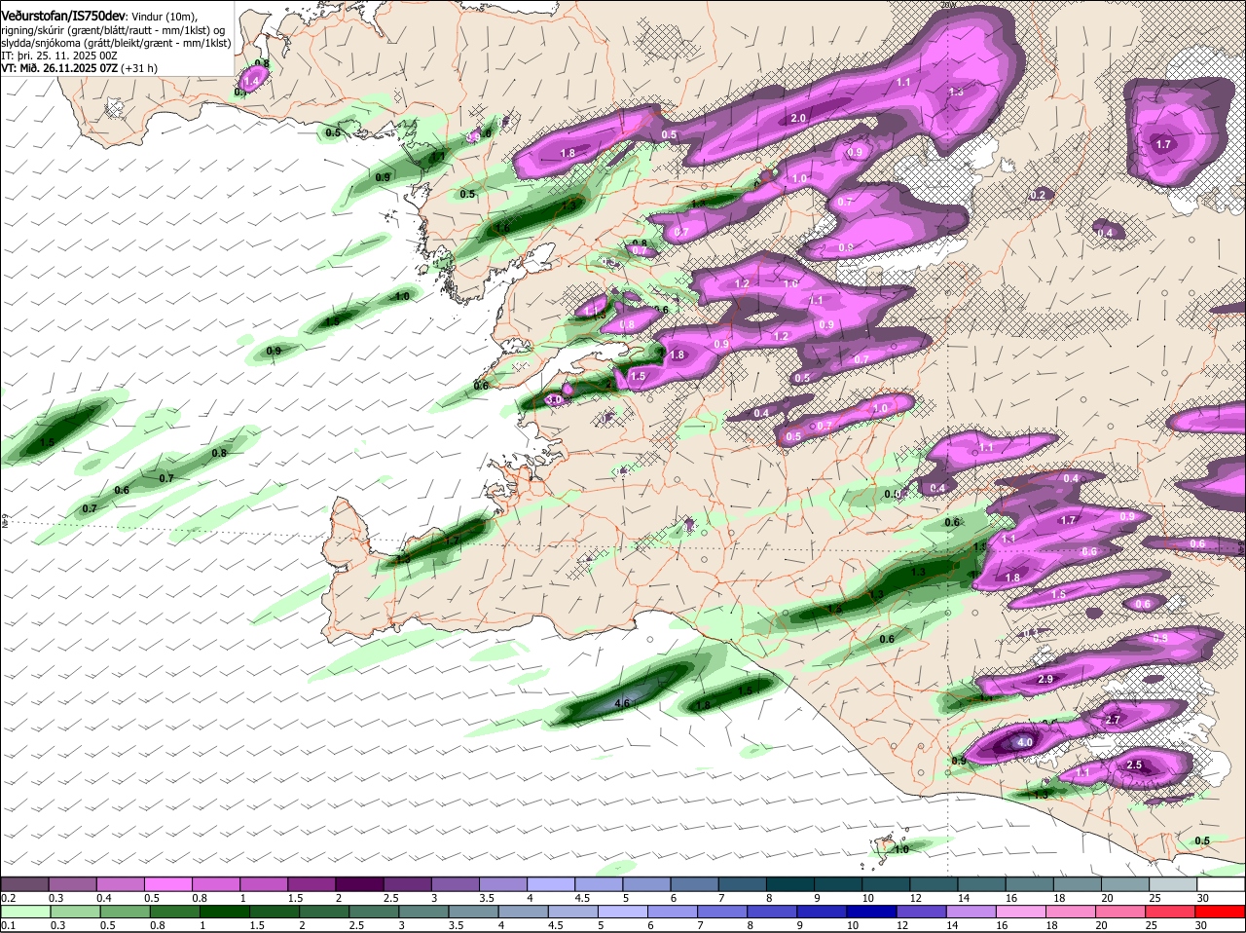Select the darkest green 1 swatch in the lower legend row
Screen dimensions: 1246x933
pyautogui.click(x=224, y=911)
